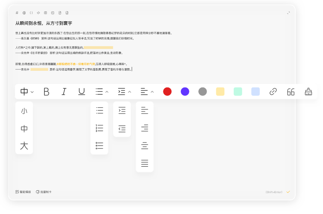The height and width of the screenshot is (214, 323).
Task: Select small font size 小
Action: [x=24, y=111]
